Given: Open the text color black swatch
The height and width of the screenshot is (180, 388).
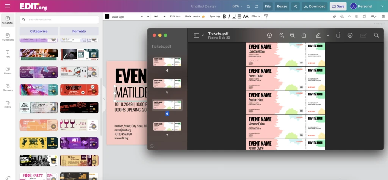Looking at the screenshot, I should coord(107,17).
